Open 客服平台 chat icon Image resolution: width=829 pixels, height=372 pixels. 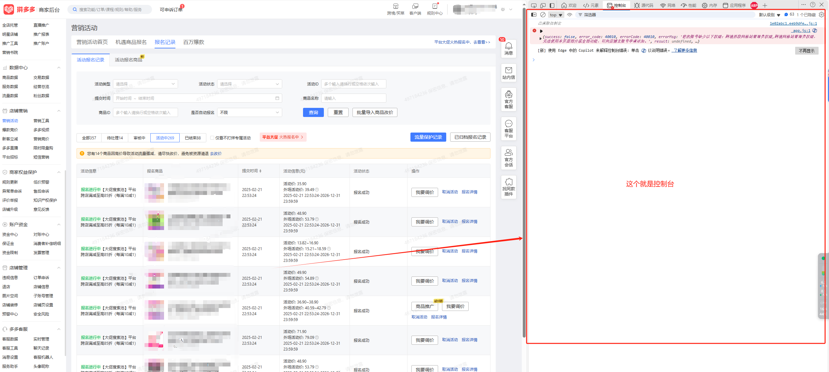508,129
